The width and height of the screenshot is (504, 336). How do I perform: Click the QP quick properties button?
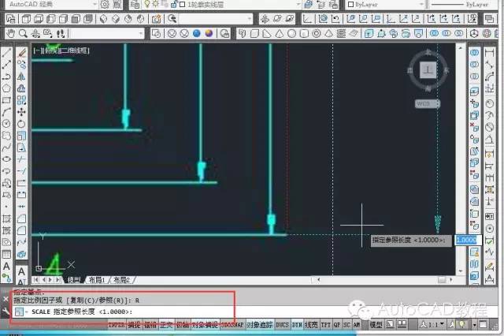tap(336, 325)
